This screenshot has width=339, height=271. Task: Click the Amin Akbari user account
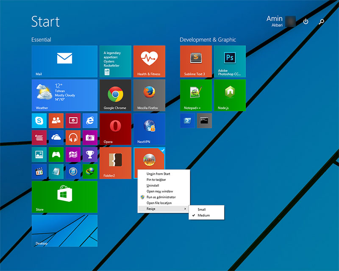(x=281, y=21)
